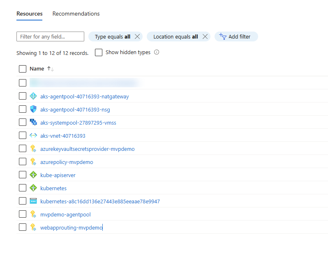Click the key icon beside azurepolicy-mvpdemo

[x=33, y=162]
